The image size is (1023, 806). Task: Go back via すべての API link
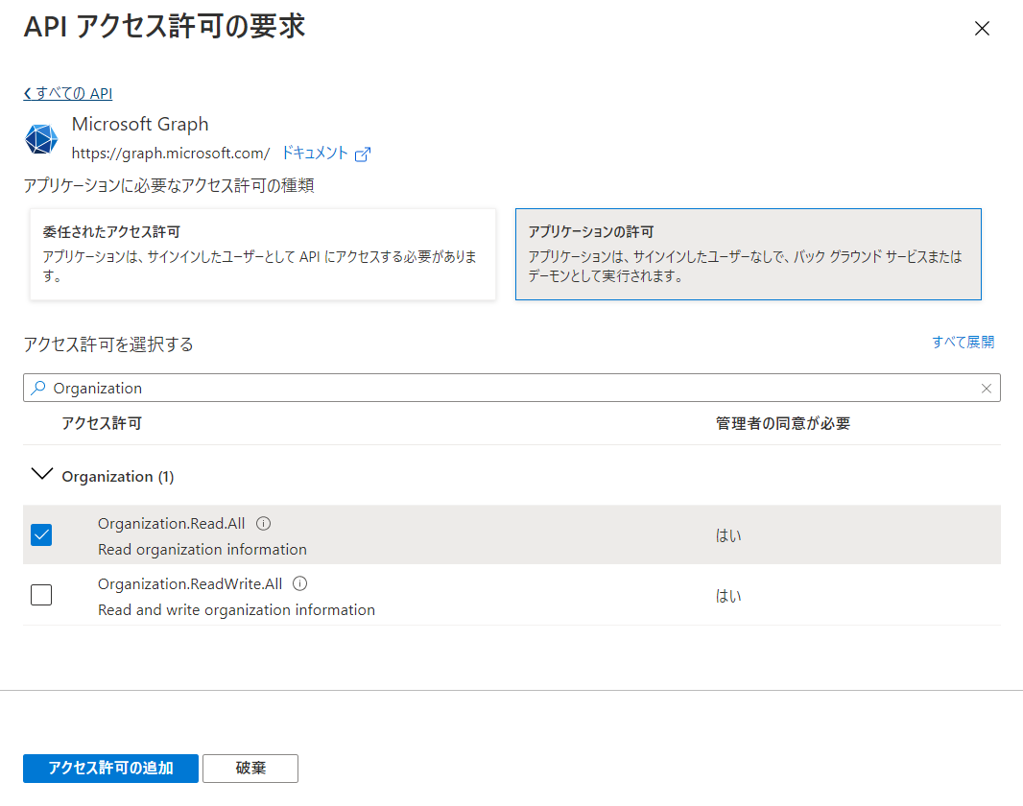point(68,93)
